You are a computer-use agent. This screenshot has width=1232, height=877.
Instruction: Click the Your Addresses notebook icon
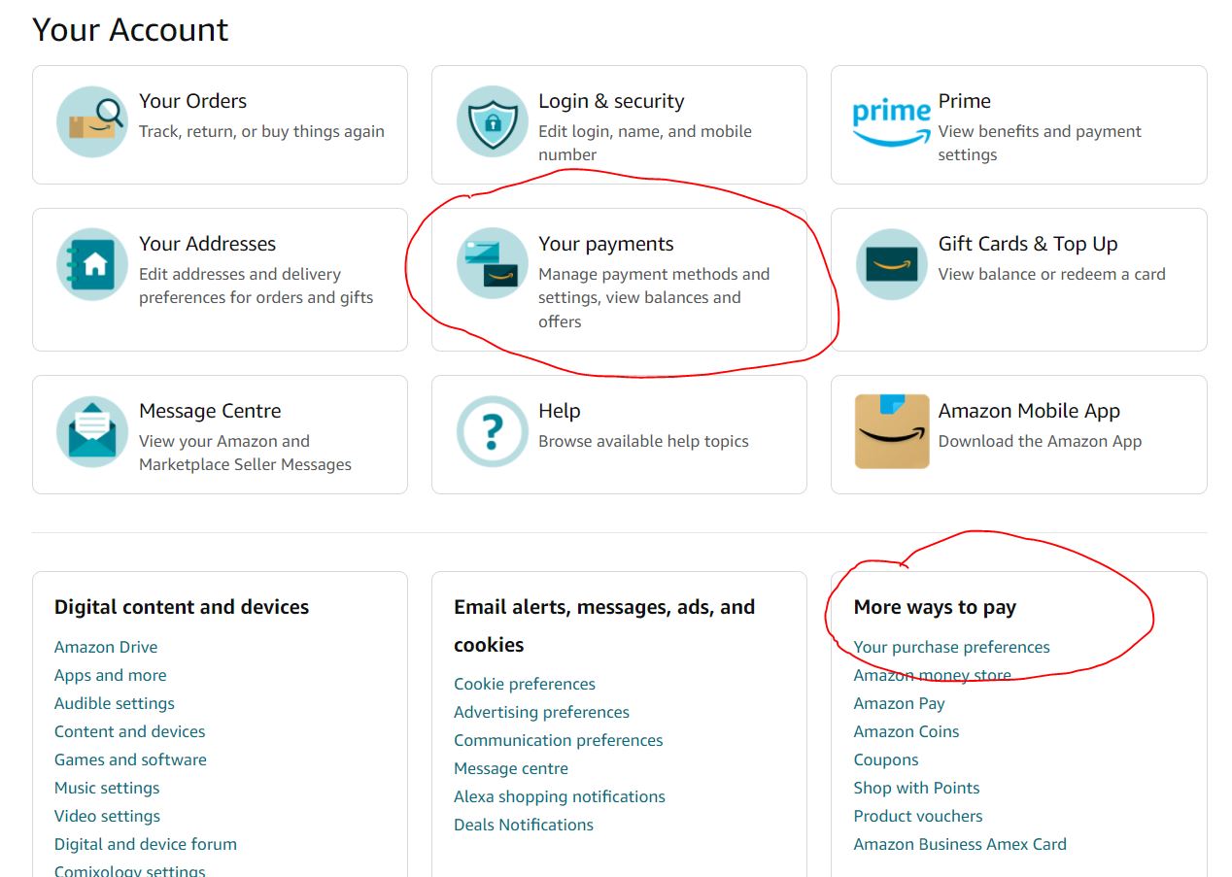click(x=92, y=264)
